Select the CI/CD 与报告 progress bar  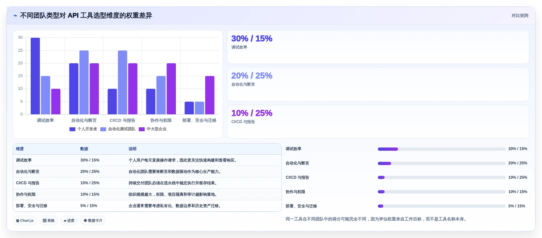(441, 177)
